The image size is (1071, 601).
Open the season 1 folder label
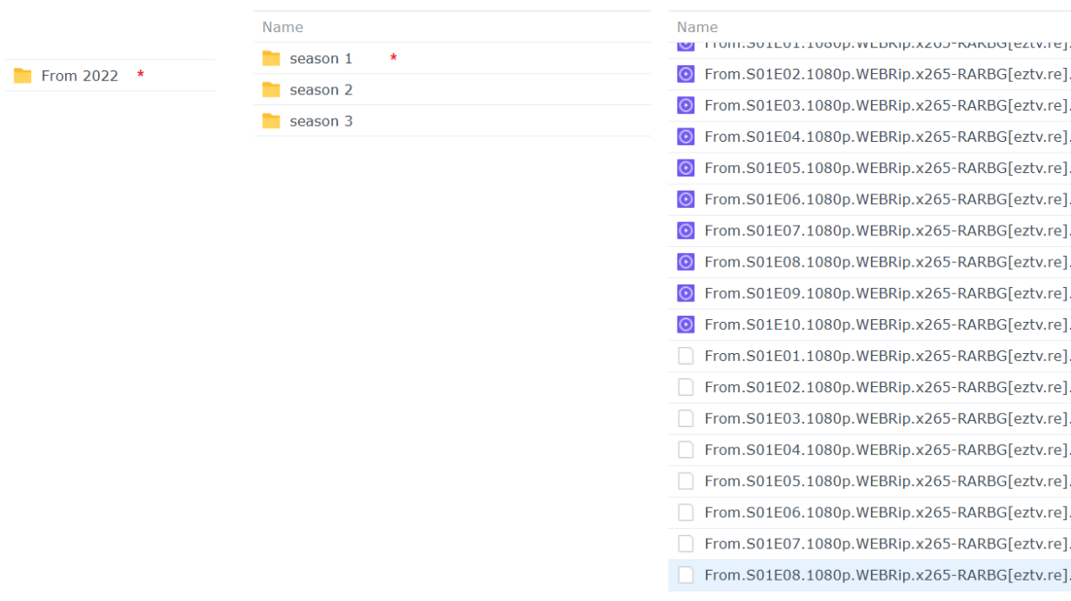pyautogui.click(x=321, y=59)
